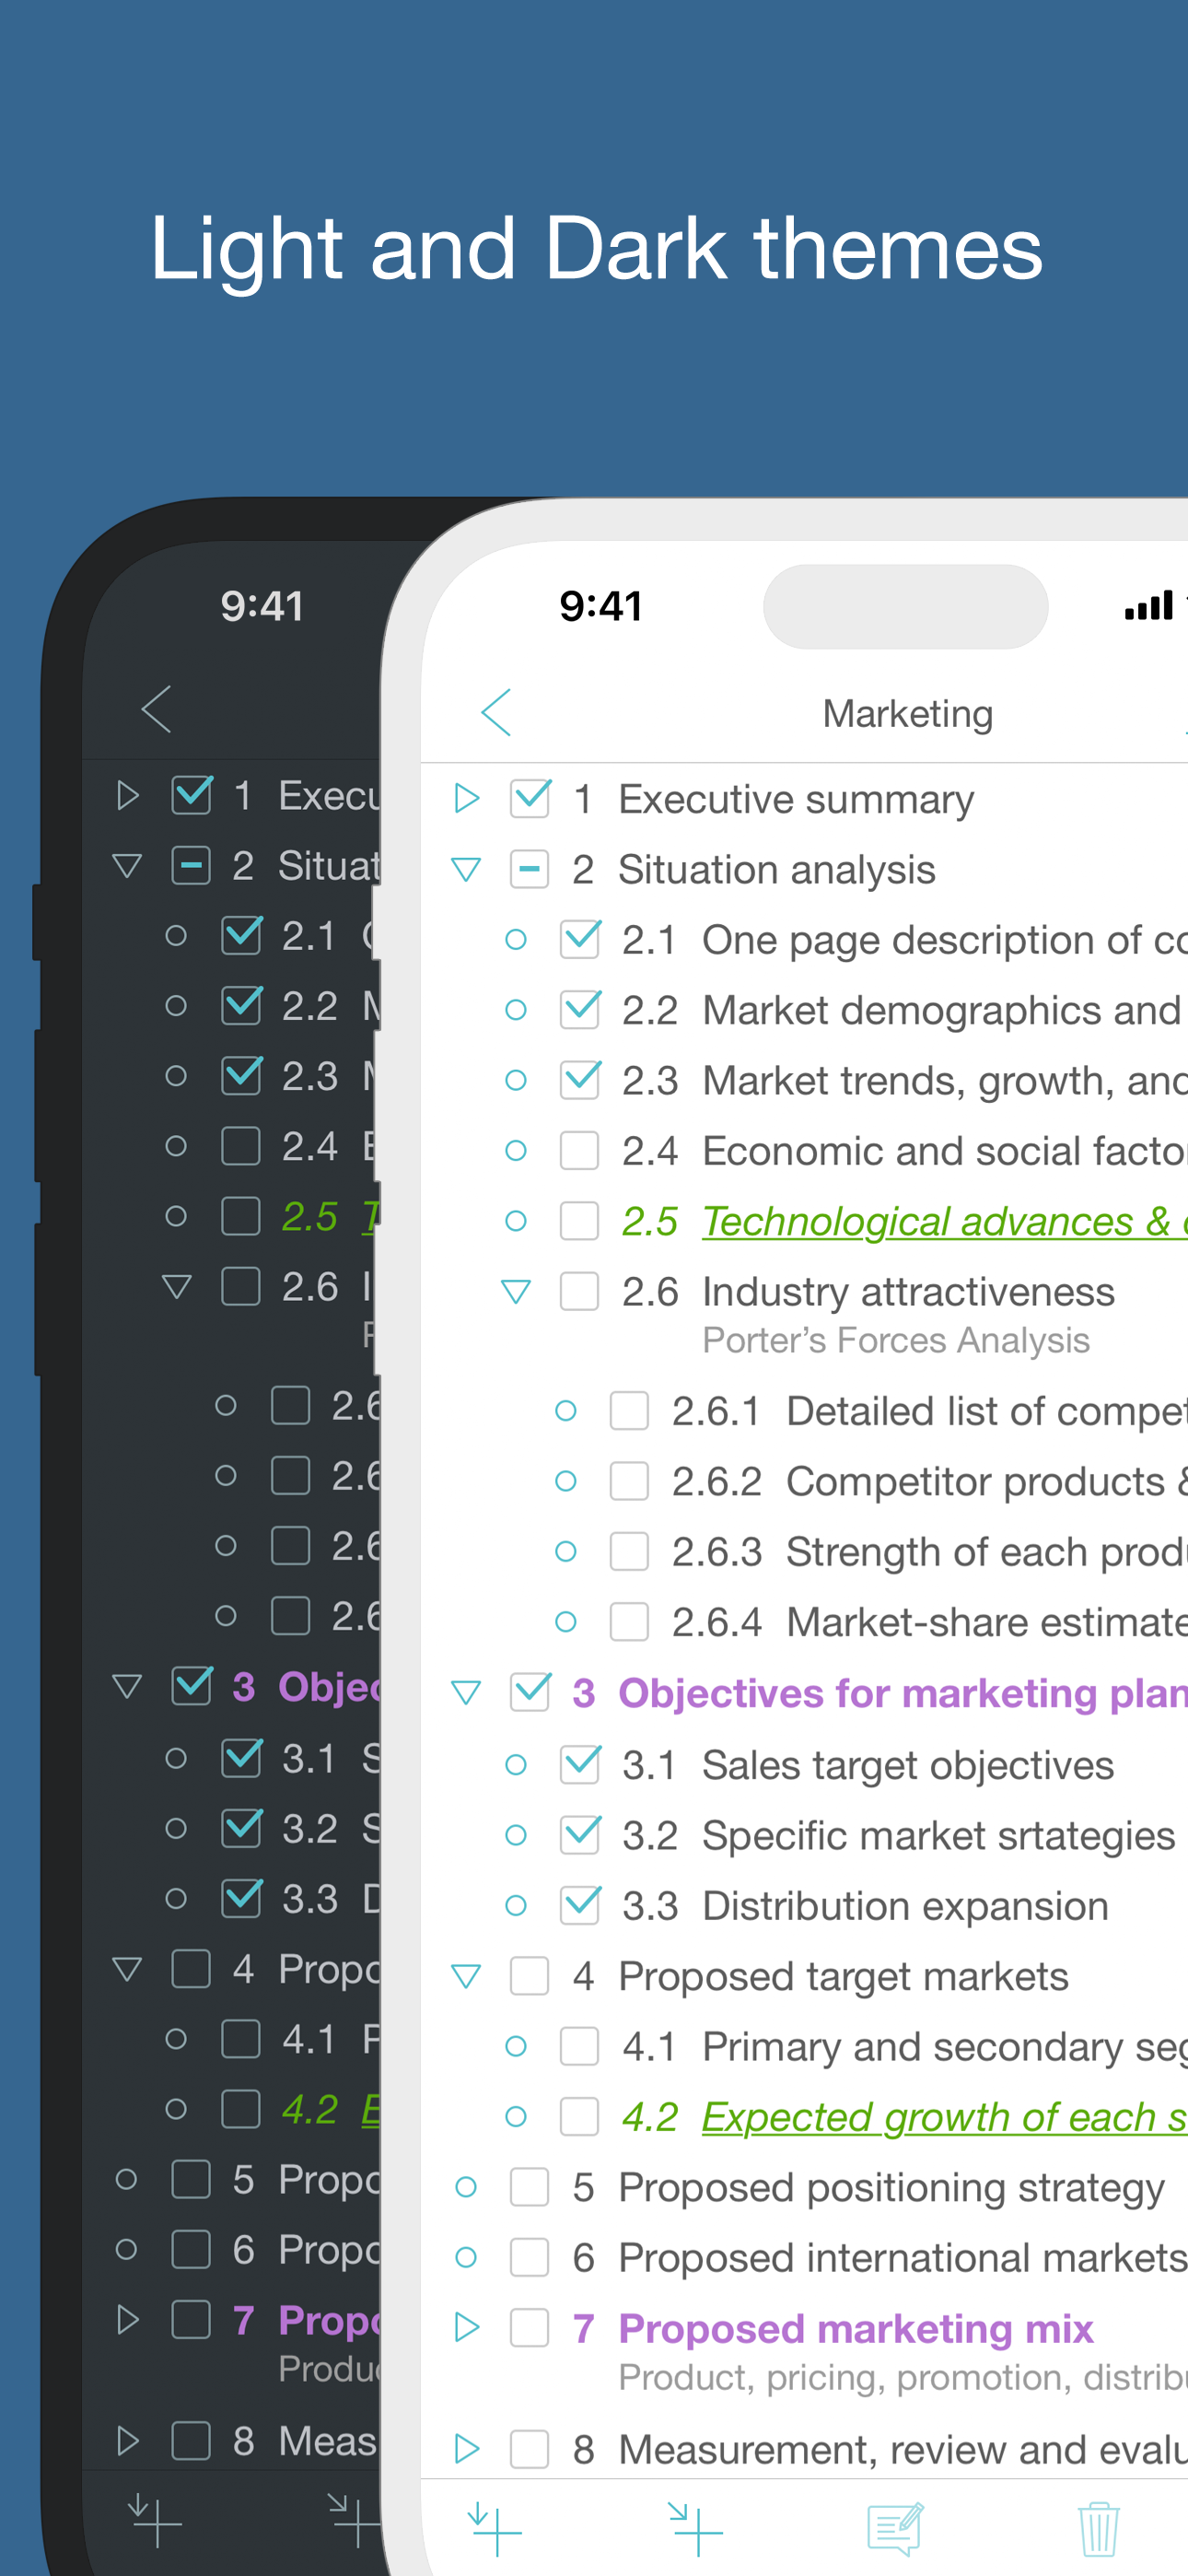Image resolution: width=1188 pixels, height=2576 pixels.
Task: Click bullet beside 2.1 One page description
Action: click(516, 940)
